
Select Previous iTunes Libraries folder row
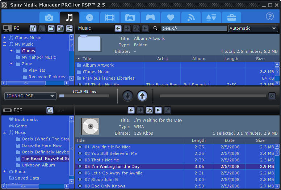(x=175, y=78)
